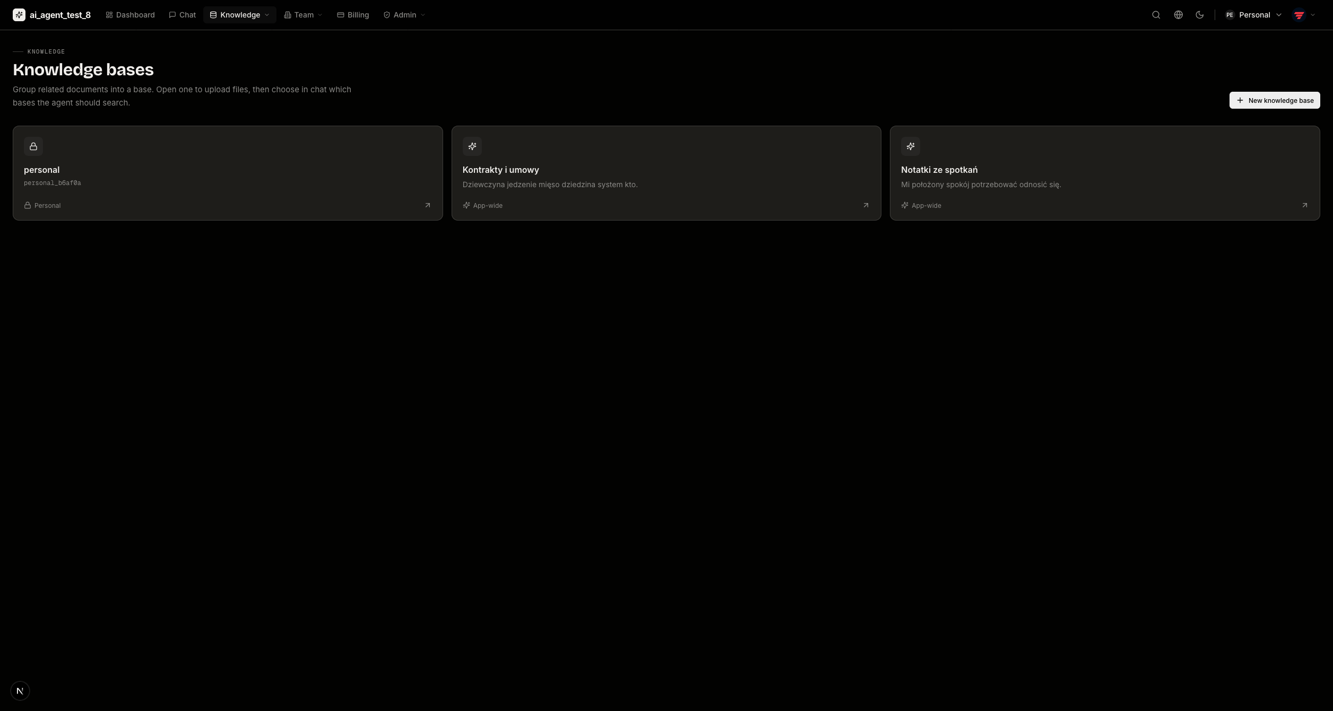Screen dimensions: 1333x711
Task: Open the Chat nav item
Action: (183, 15)
